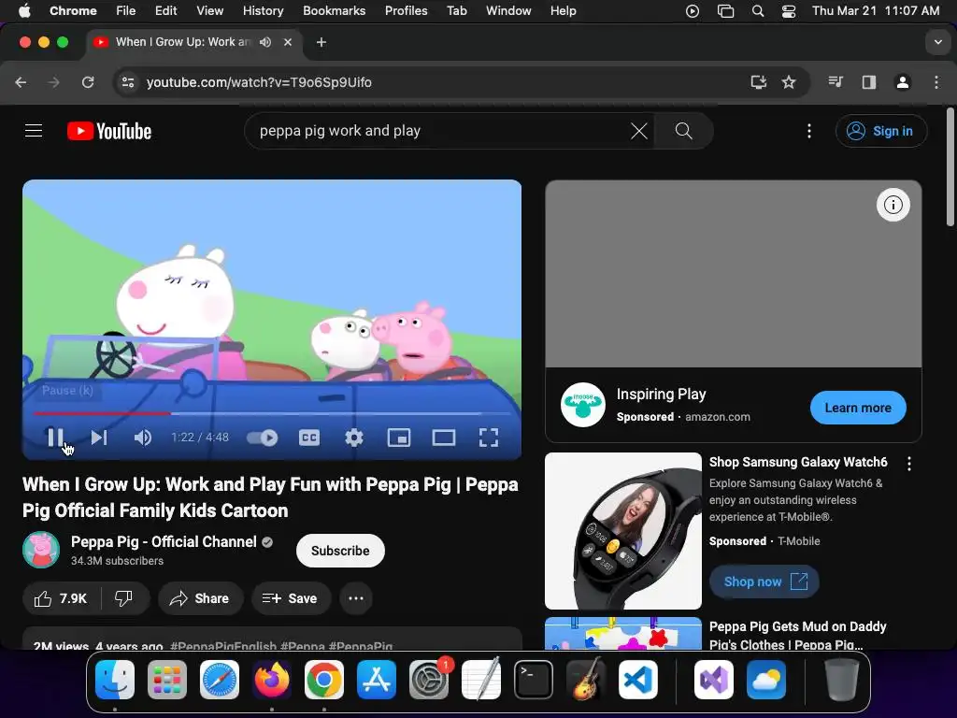The height and width of the screenshot is (718, 957).
Task: Click Learn more on Inspiring Play ad
Action: point(858,408)
